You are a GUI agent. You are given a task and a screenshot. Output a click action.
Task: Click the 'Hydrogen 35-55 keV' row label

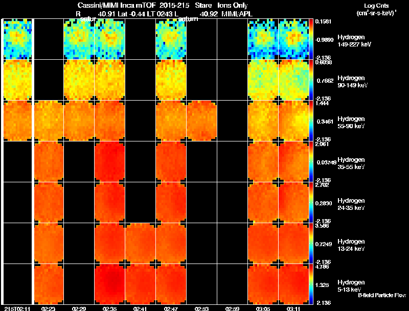[351, 163]
